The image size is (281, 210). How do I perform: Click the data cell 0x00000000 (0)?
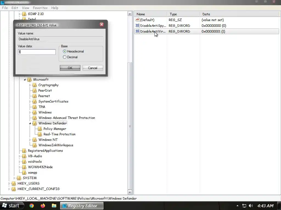(214, 26)
